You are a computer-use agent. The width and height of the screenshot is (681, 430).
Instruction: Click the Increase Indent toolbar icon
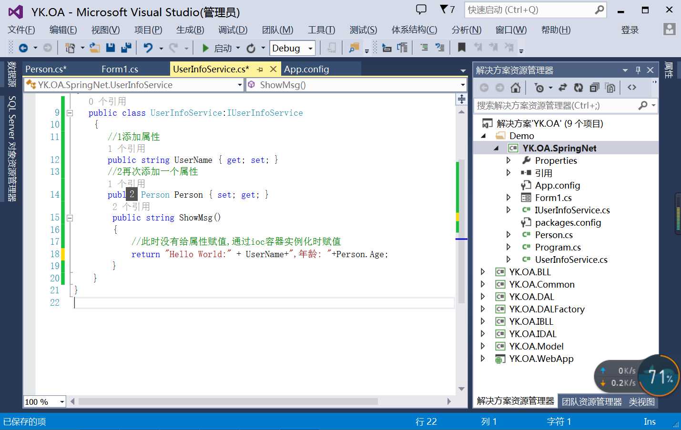tap(402, 48)
